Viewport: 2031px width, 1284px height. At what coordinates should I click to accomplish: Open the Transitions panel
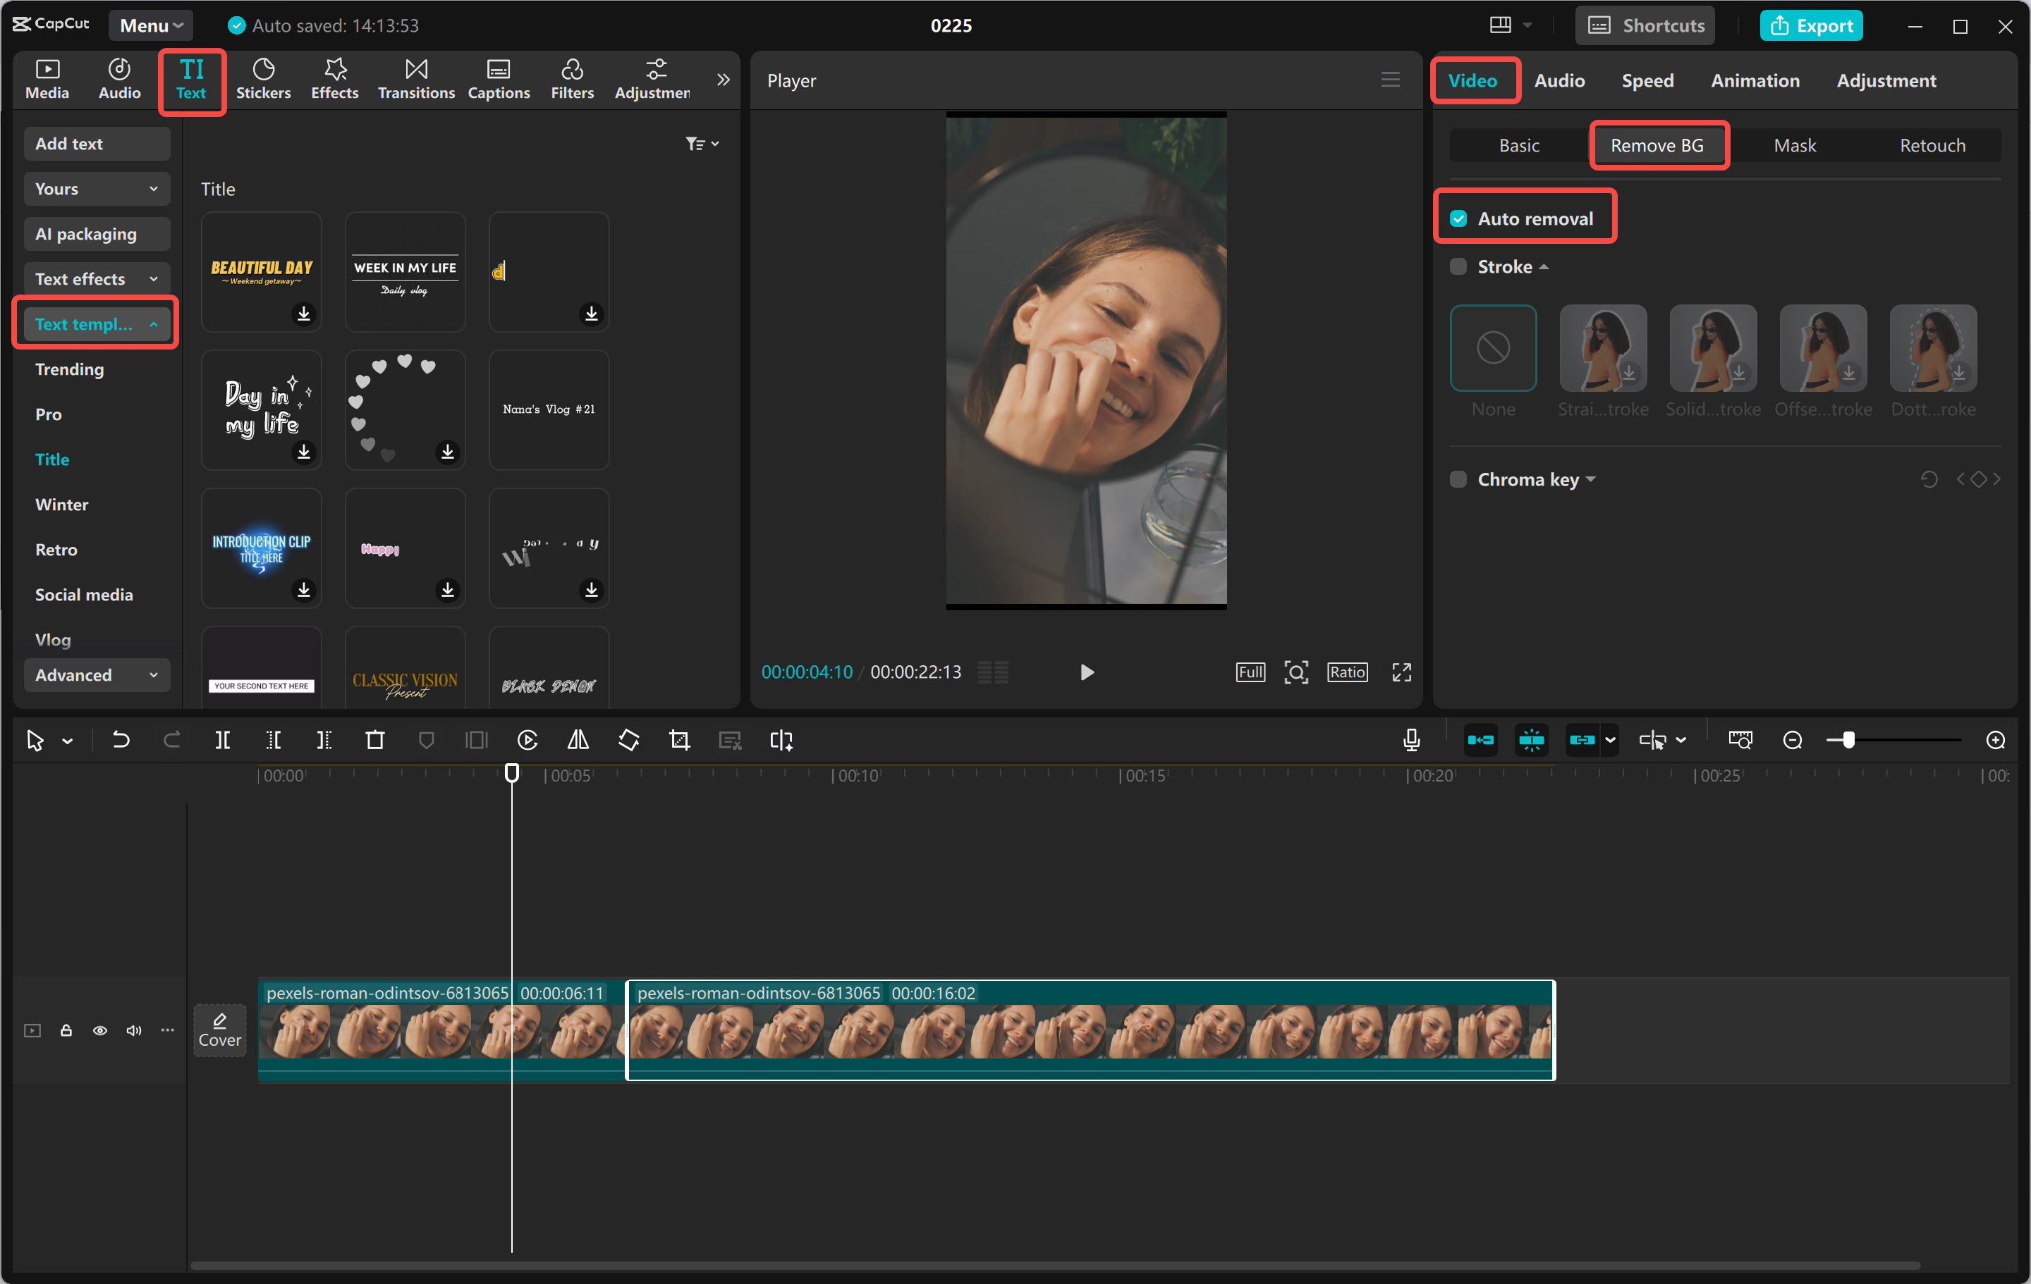(415, 78)
